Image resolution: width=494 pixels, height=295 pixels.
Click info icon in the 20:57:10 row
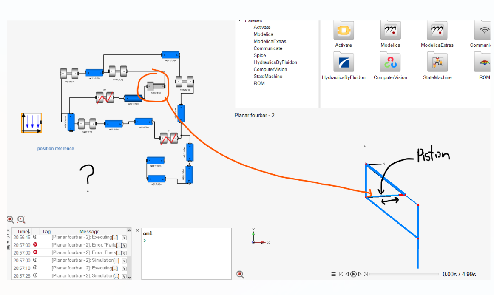pyautogui.click(x=35, y=267)
